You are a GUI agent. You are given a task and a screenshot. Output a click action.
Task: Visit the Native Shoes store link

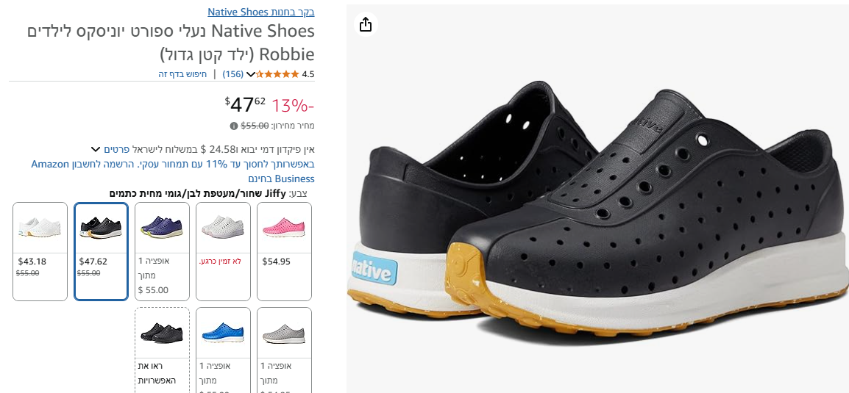[260, 12]
